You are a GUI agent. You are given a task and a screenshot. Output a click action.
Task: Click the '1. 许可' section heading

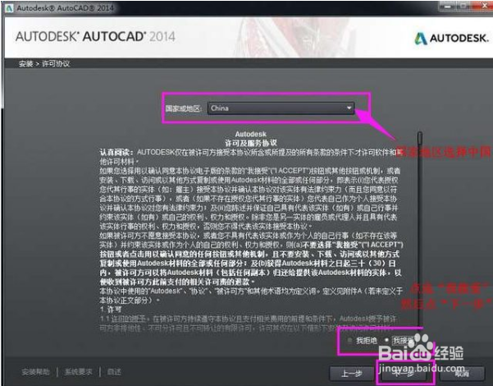tap(111, 309)
